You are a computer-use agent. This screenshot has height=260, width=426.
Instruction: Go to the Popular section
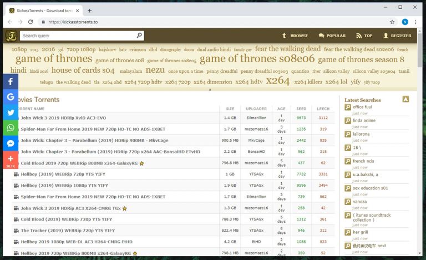click(x=332, y=36)
